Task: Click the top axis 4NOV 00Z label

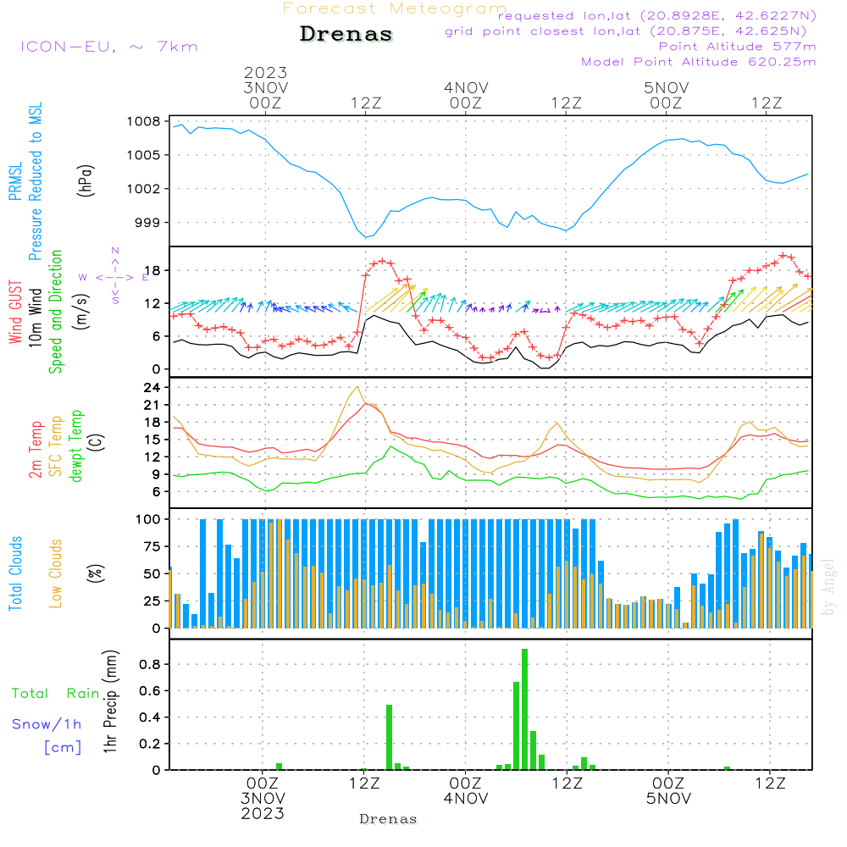Action: click(x=466, y=95)
